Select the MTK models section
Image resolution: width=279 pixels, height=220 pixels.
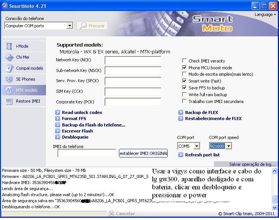point(24,90)
